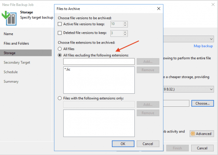Choose Files with the following extensions only

tap(60, 98)
